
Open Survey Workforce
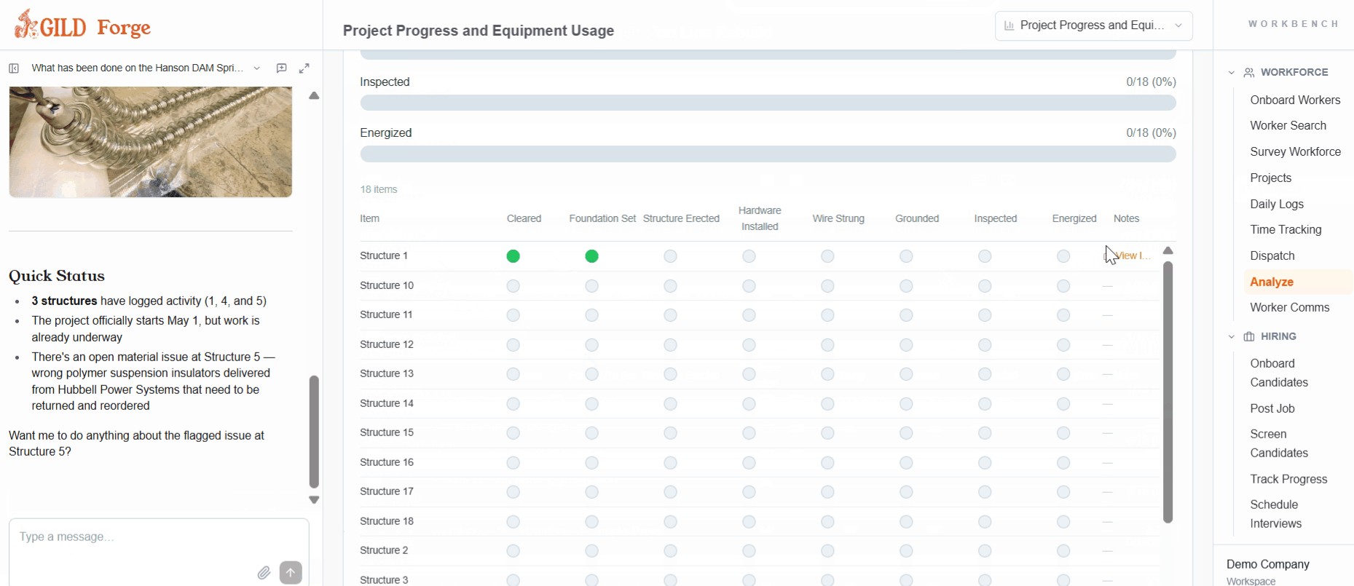click(1295, 152)
